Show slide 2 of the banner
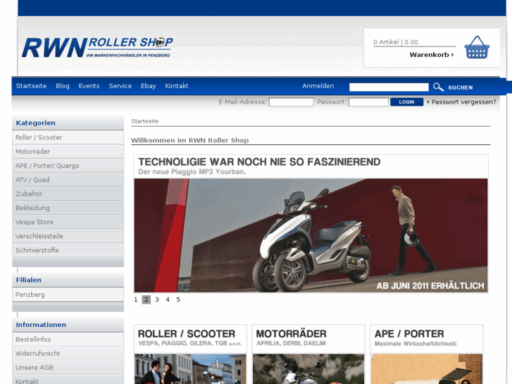This screenshot has width=512, height=384. [146, 299]
